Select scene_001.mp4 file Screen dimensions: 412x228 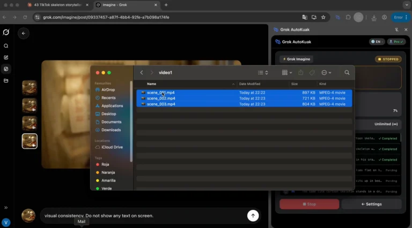pos(244,93)
